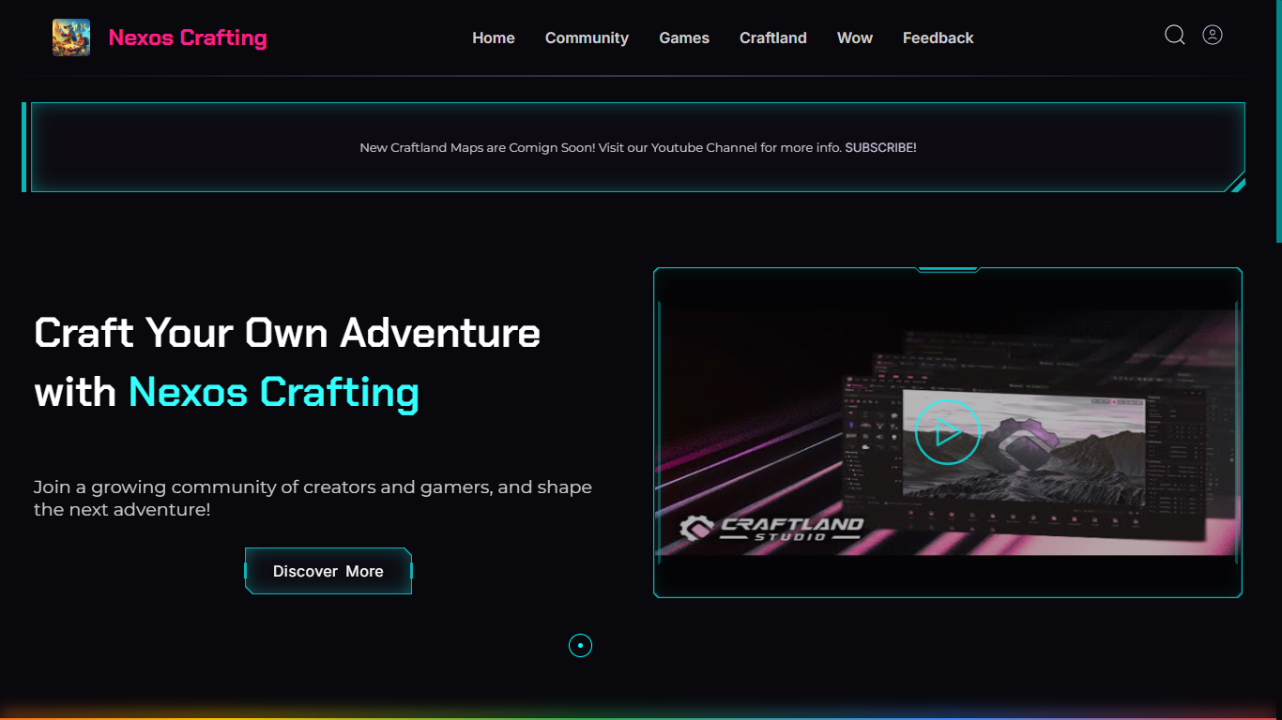Screen dimensions: 1282x720
Task: Click the SUBSCRIBE link in announcement
Action: click(880, 147)
